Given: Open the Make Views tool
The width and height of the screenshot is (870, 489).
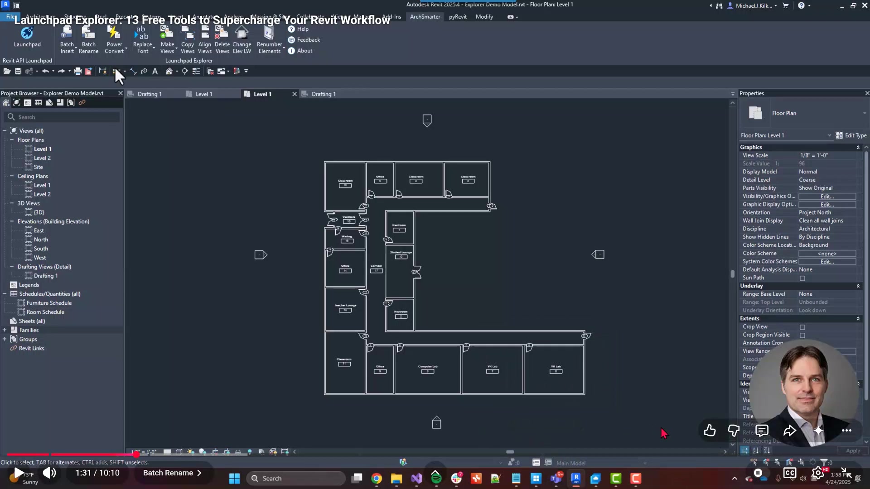Looking at the screenshot, I should click(167, 40).
